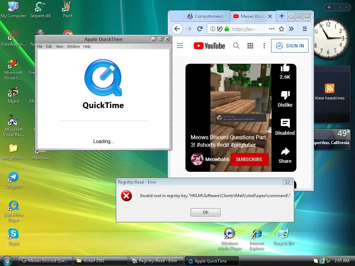The width and height of the screenshot is (355, 266).
Task: Click the tracking protection shield icon
Action: tap(219, 29)
